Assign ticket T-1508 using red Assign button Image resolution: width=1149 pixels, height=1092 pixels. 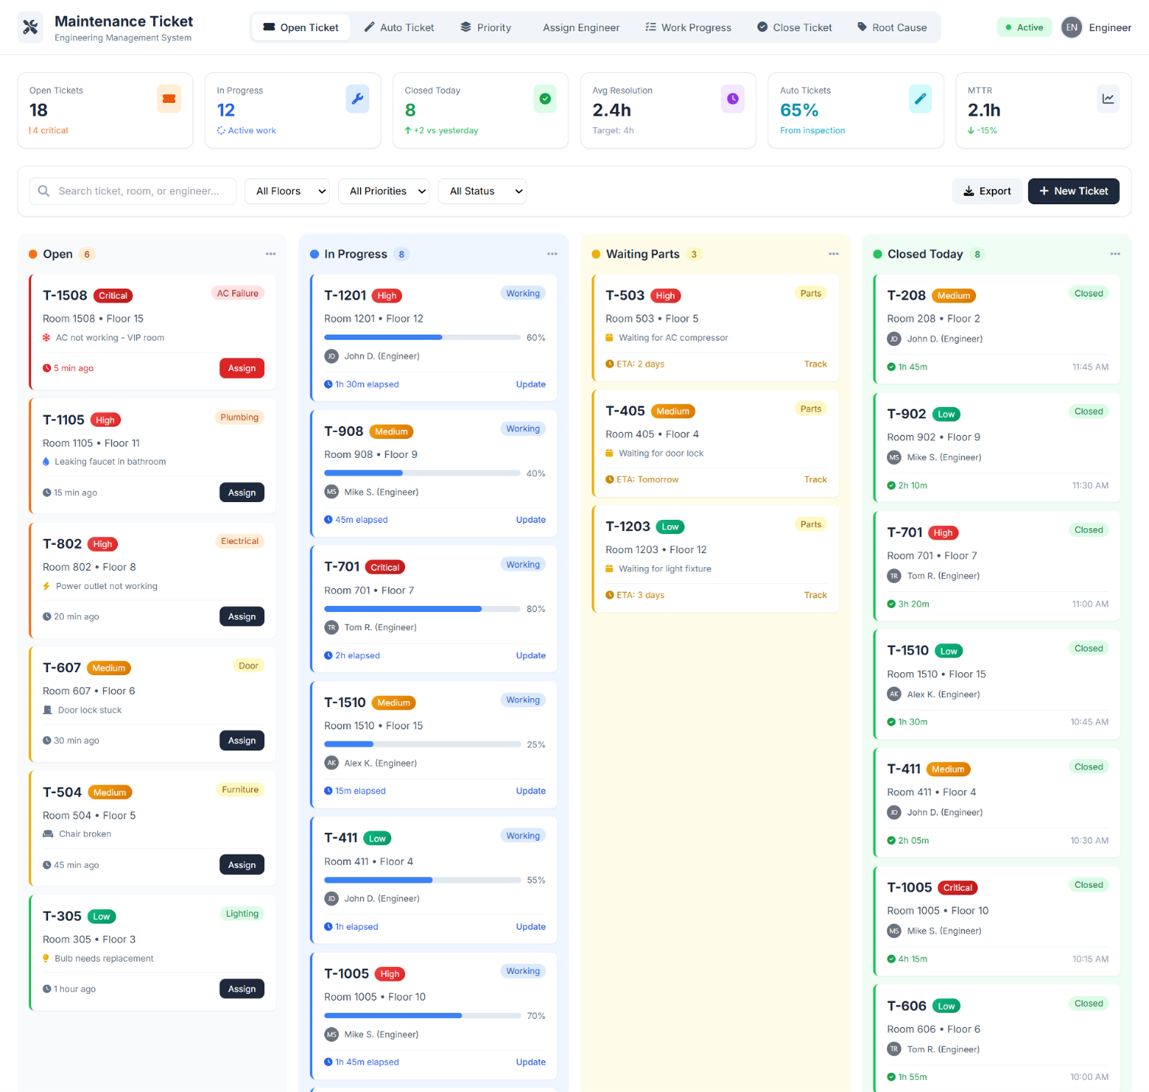point(242,368)
